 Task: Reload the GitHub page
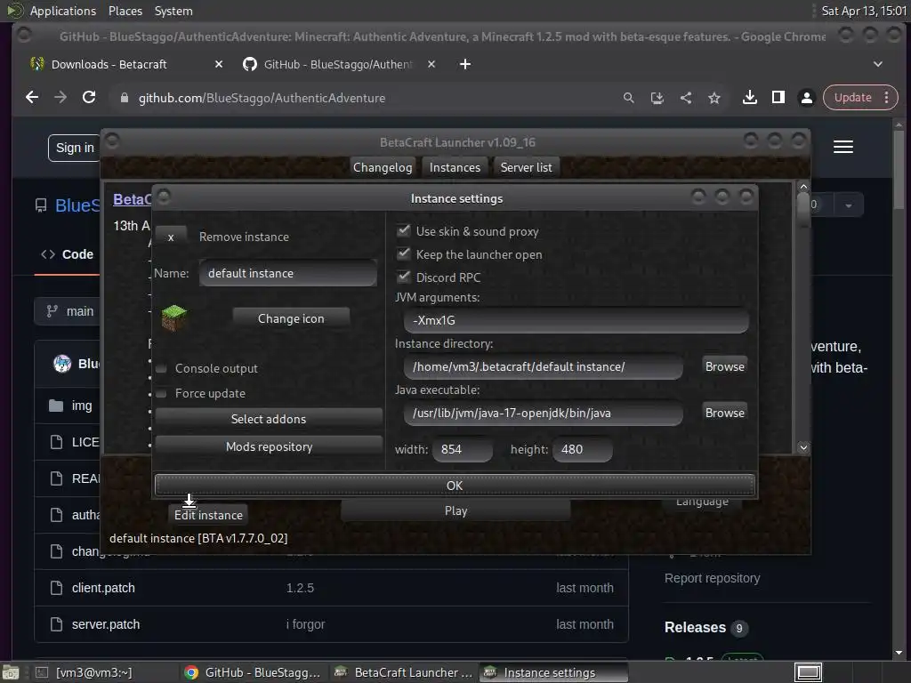tap(89, 98)
